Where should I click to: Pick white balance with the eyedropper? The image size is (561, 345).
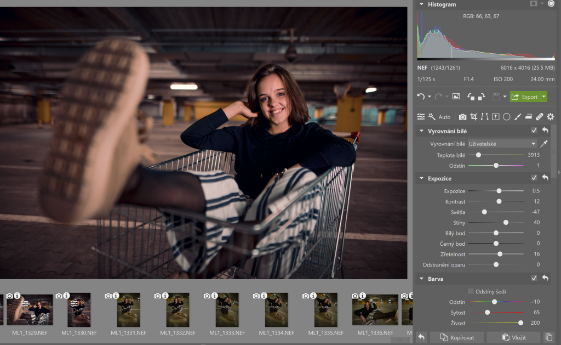(x=544, y=144)
